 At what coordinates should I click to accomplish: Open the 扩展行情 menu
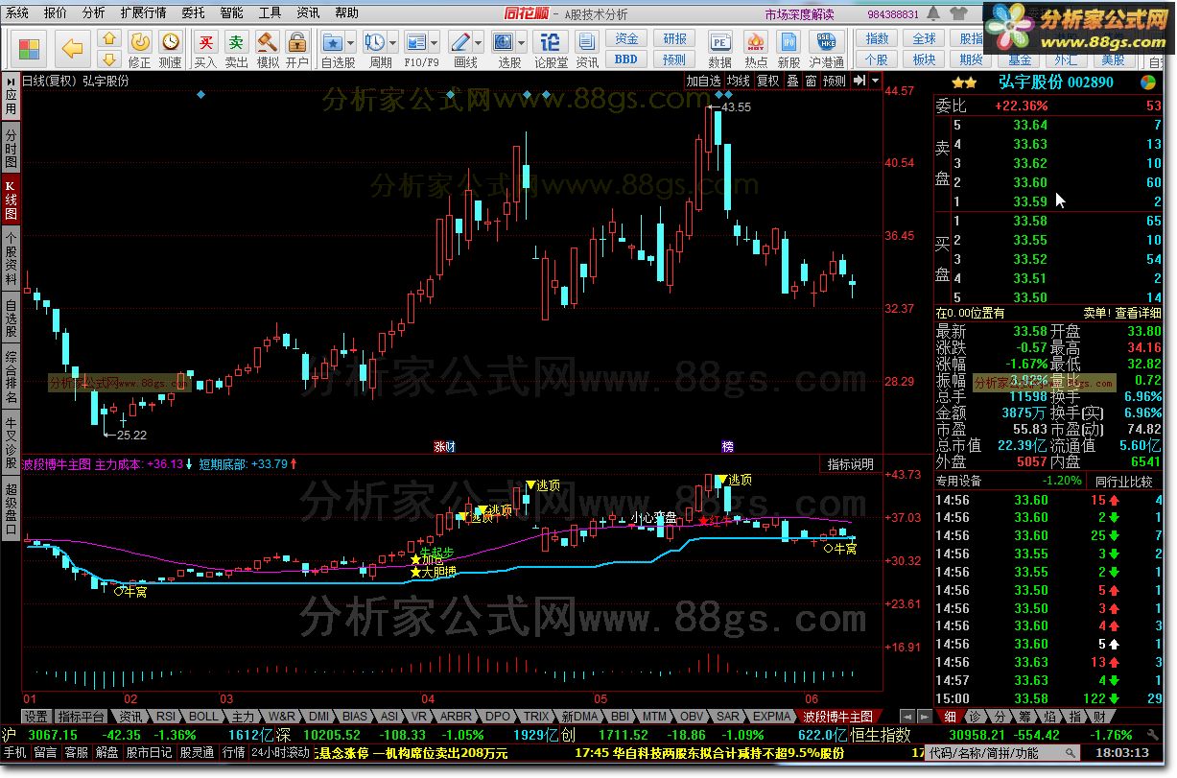coord(143,13)
